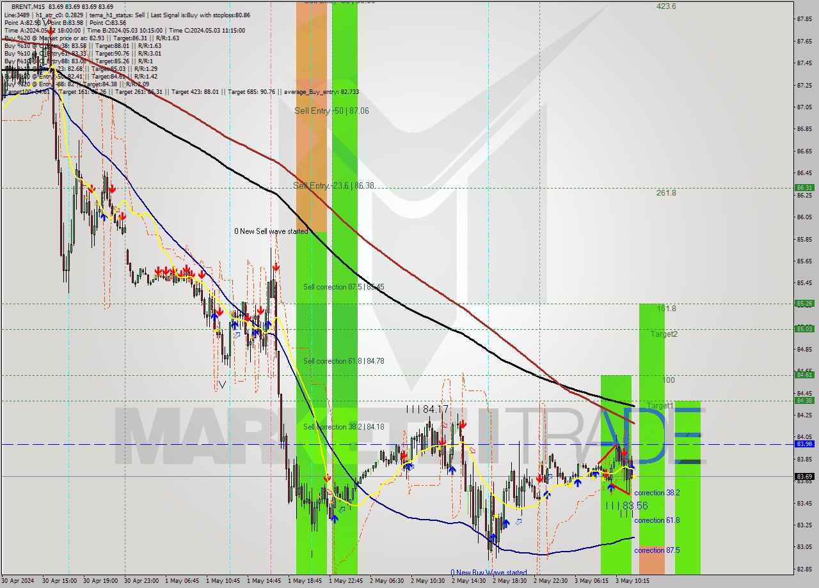The height and width of the screenshot is (588, 819).
Task: Click 'Sell correction 38.2 | 84.18' label
Action: pos(344,427)
